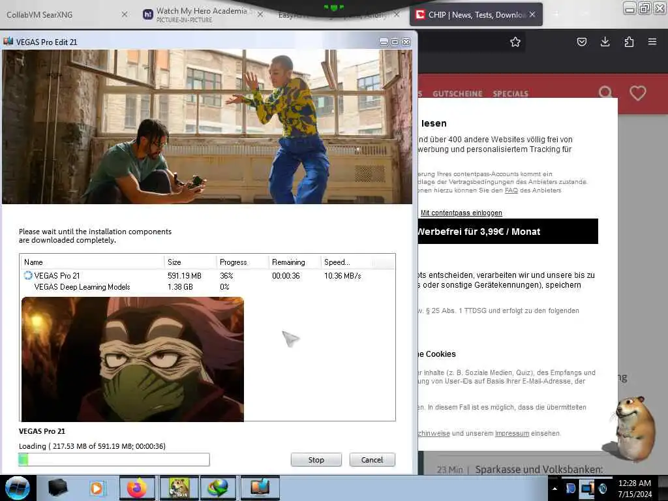
Task: Open the Windows Start menu orb
Action: (18, 488)
